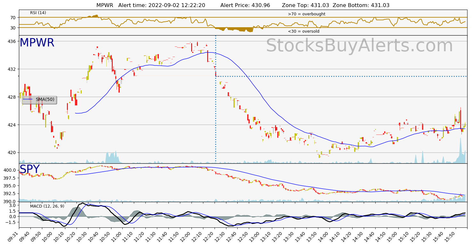Viewport: 472px width, 246px height.
Task: Click the RSI axis value 30
Action: click(13, 28)
